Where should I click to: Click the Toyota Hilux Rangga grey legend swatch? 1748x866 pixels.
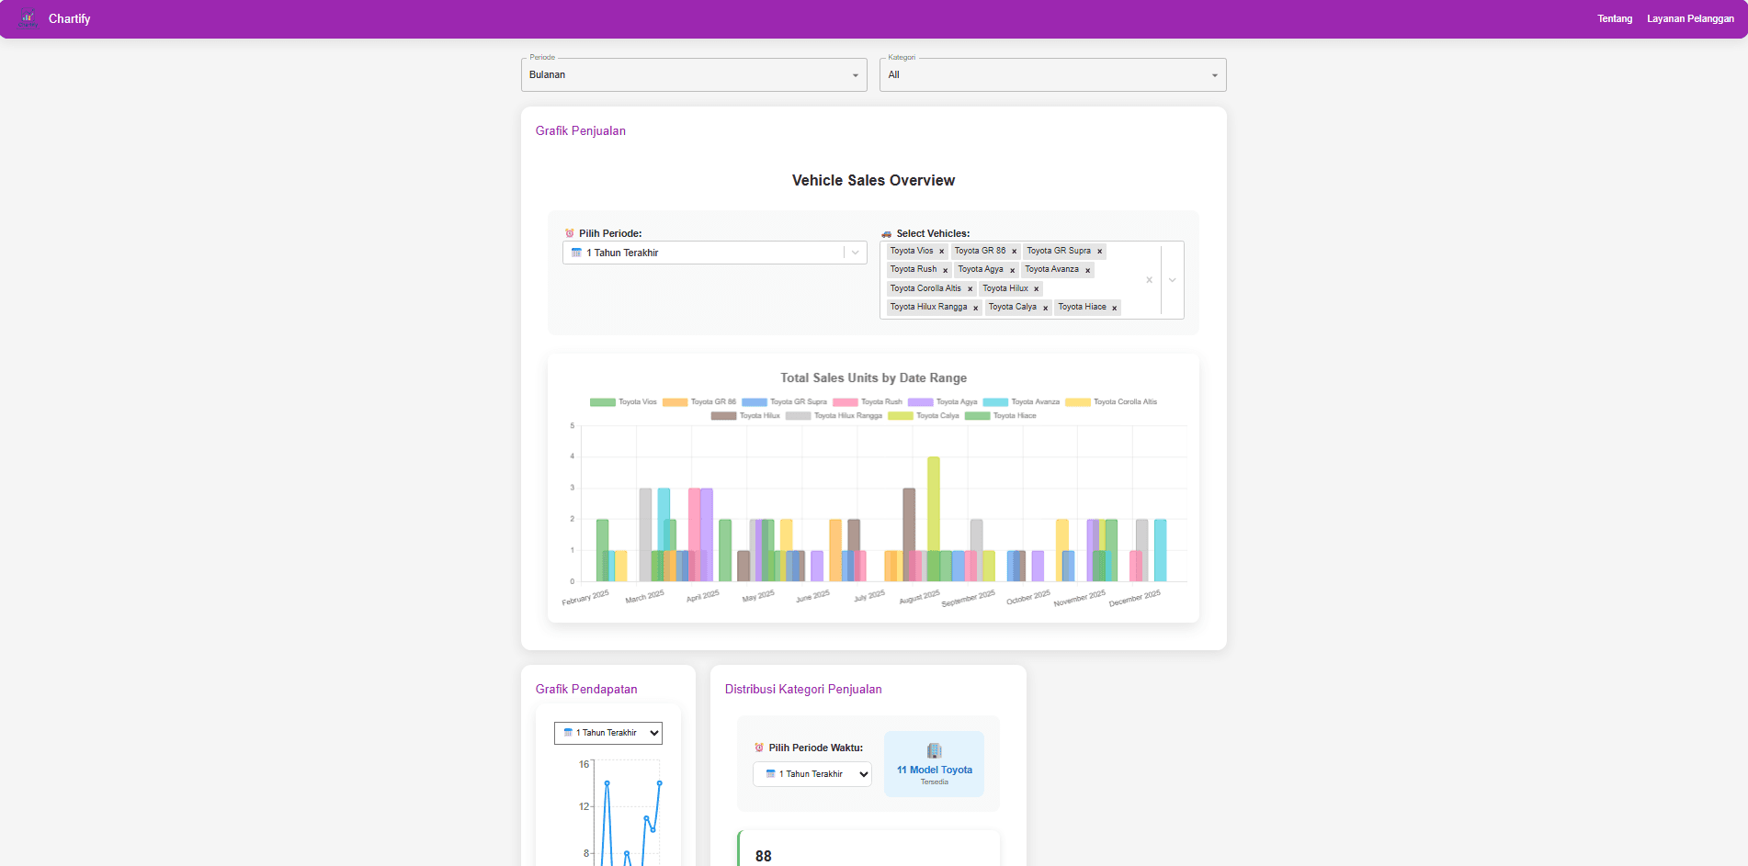coord(798,416)
